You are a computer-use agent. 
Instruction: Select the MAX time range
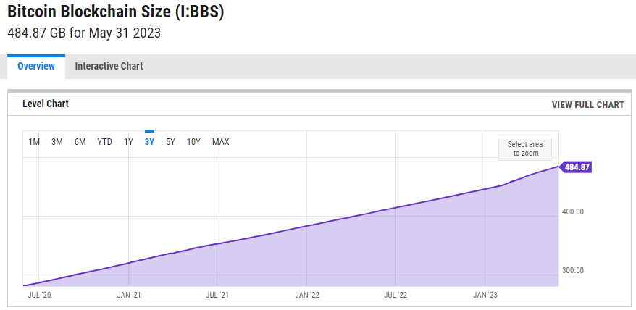(221, 142)
